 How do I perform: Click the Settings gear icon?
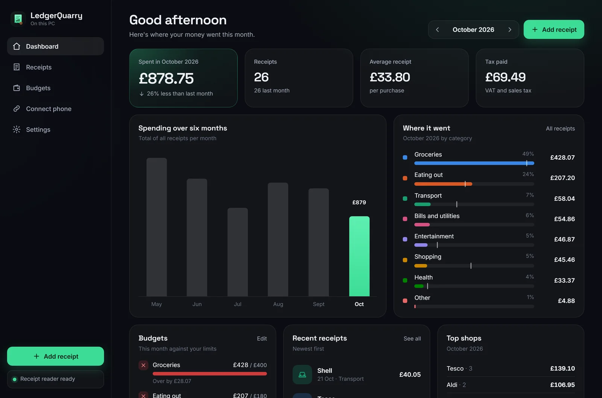[x=17, y=129]
